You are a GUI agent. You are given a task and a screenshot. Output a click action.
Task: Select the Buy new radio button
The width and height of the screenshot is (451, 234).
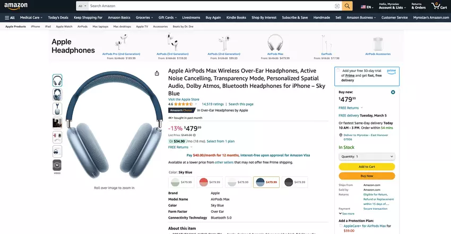point(393,92)
